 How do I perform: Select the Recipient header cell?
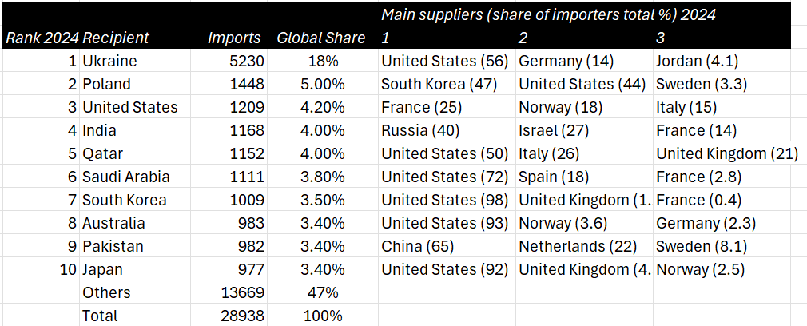click(135, 38)
